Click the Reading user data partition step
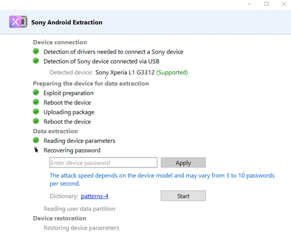This screenshot has height=236, width=291. click(79, 209)
